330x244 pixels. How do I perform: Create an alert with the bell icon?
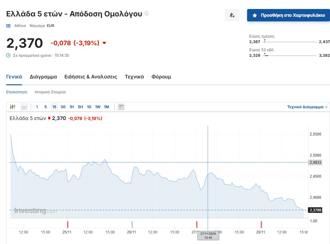click(x=232, y=15)
